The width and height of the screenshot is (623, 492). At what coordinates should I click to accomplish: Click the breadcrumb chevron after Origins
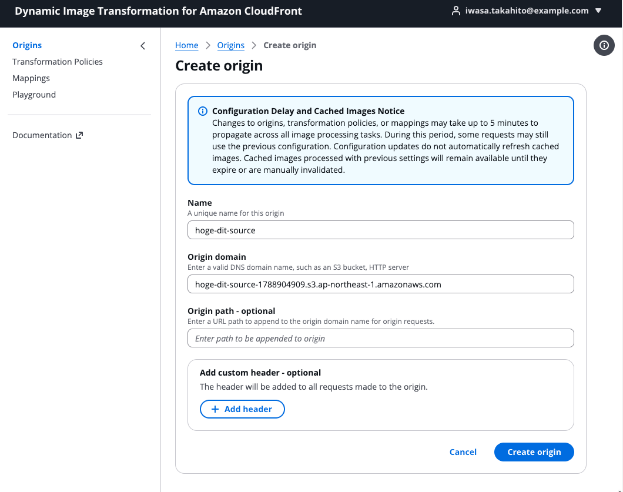(254, 45)
